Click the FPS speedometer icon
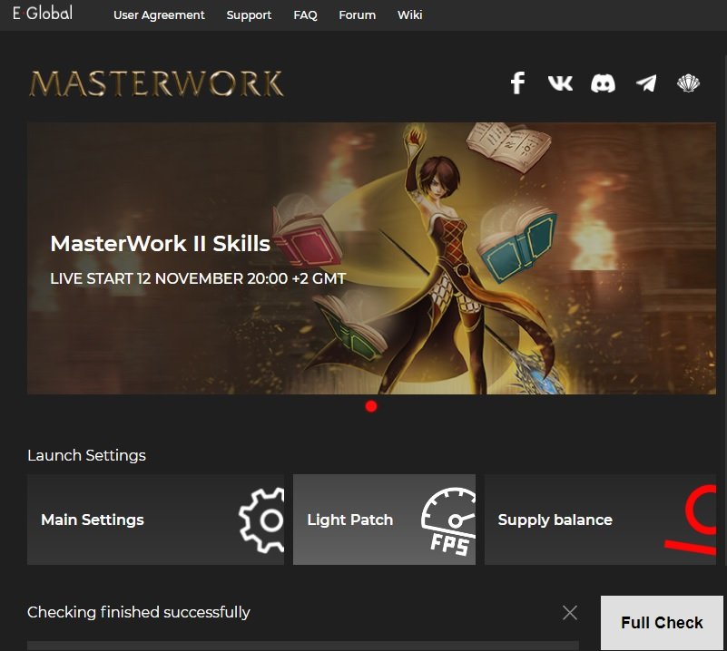The image size is (727, 651). tap(448, 521)
